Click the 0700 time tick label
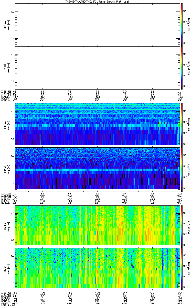The width and height of the screenshot is (192, 307). (x=97, y=303)
